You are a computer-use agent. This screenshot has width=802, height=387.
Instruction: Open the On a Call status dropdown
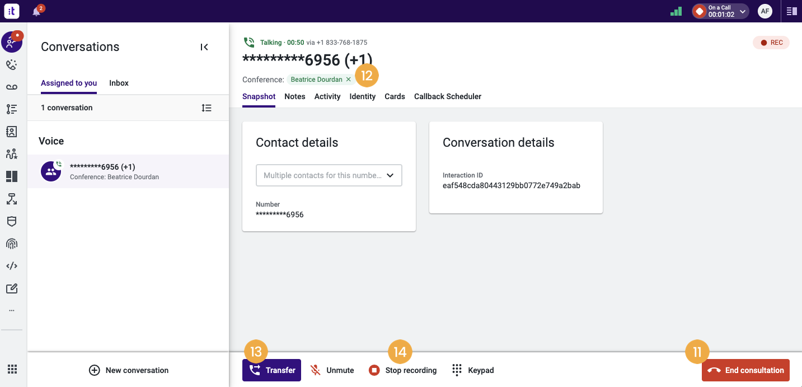721,11
